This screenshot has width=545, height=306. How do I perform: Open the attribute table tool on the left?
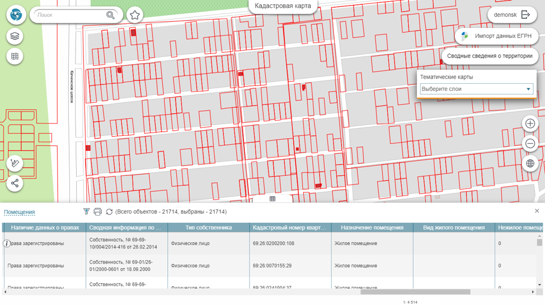[x=15, y=56]
